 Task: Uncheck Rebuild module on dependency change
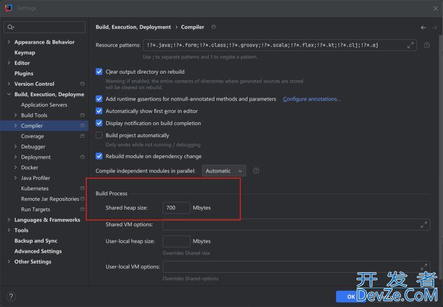tap(99, 157)
